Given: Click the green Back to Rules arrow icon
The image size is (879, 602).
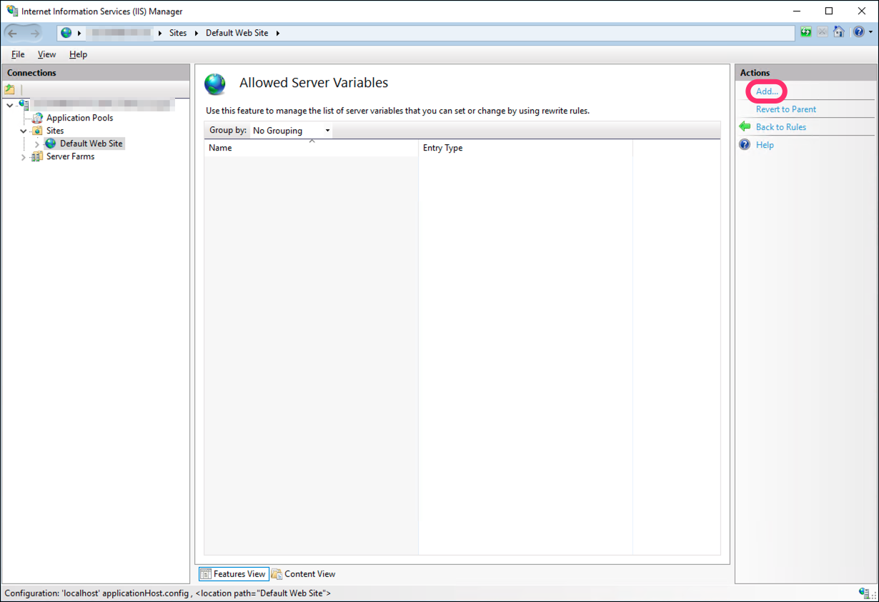Looking at the screenshot, I should point(745,127).
